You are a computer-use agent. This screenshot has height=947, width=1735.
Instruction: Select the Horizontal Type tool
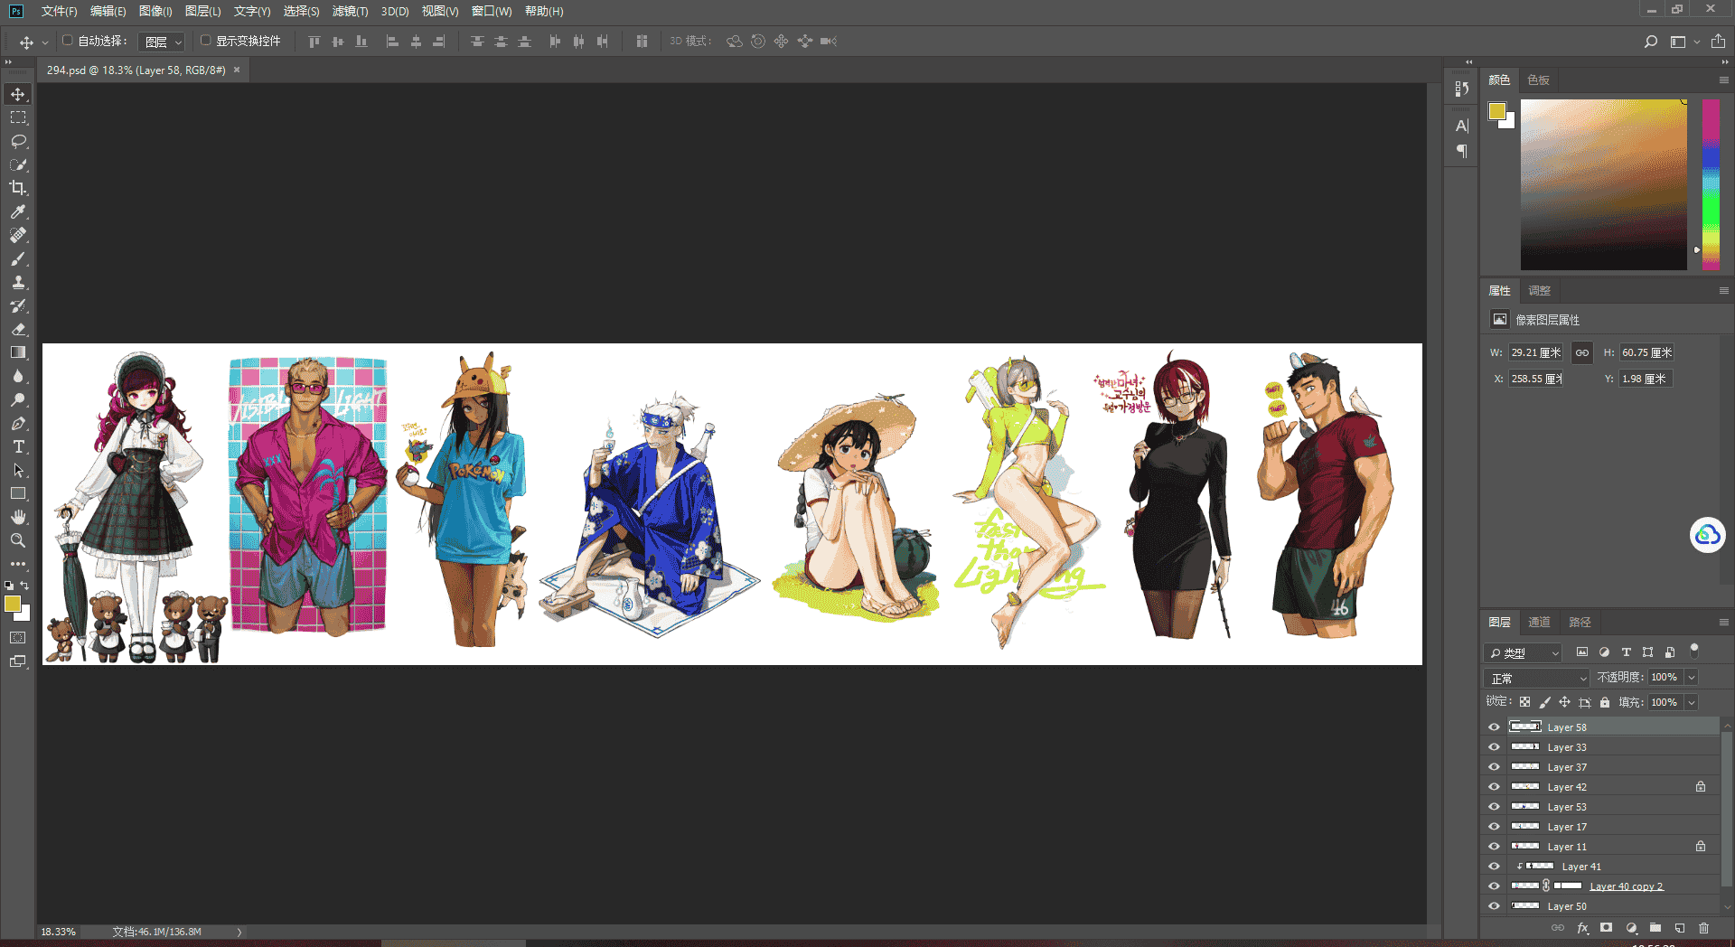pos(18,446)
